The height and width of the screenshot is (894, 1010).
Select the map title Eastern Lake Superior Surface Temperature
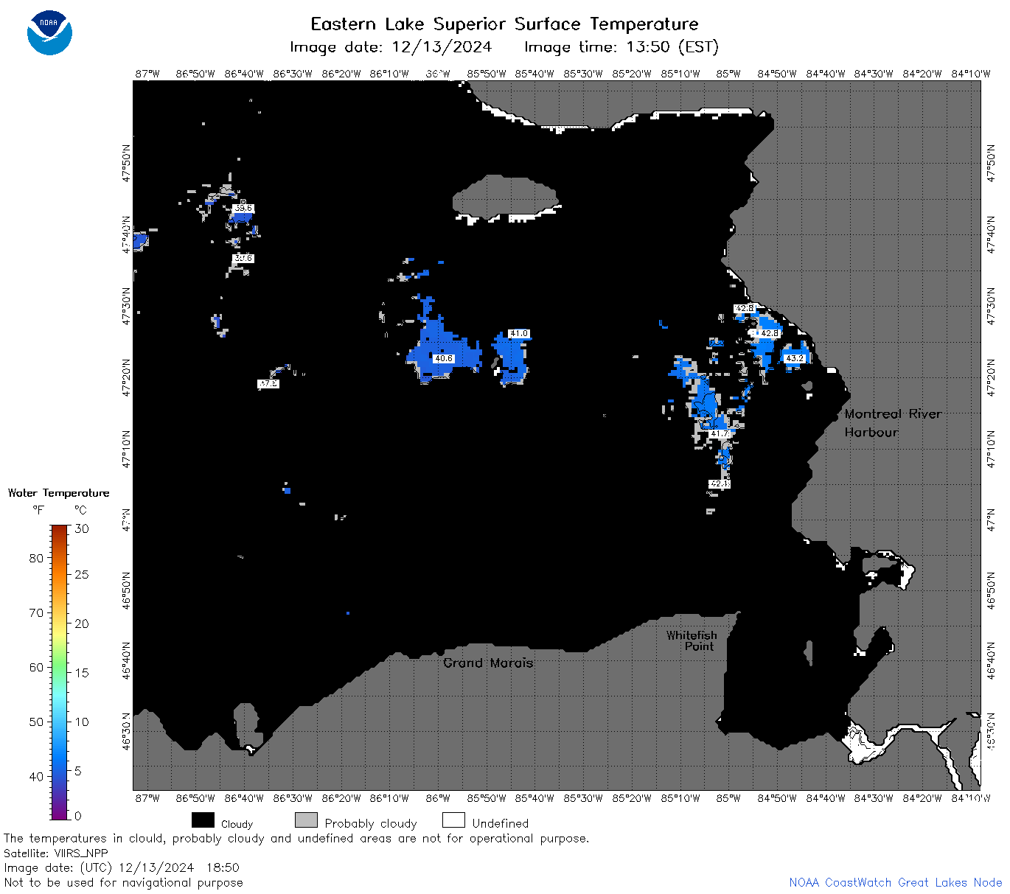pyautogui.click(x=504, y=24)
